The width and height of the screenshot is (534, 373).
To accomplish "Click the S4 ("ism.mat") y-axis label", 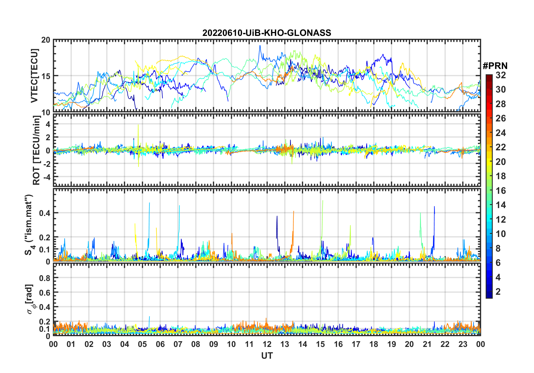I will tap(29, 225).
